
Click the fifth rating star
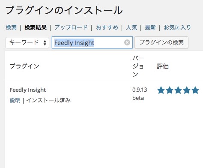pyautogui.click(x=195, y=90)
